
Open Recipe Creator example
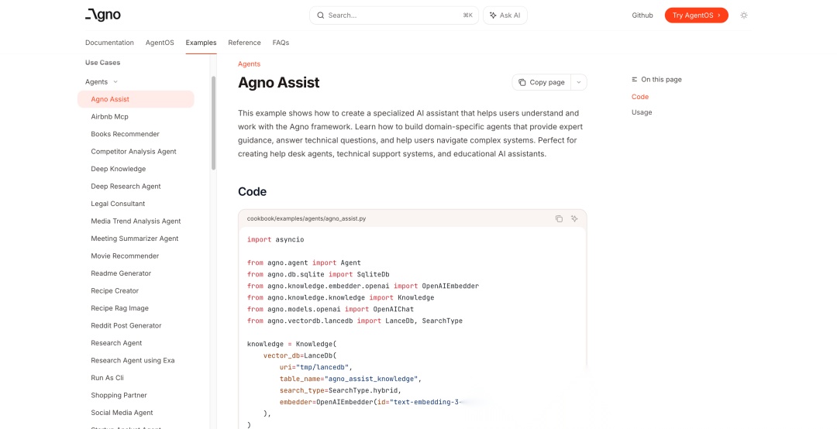[x=115, y=291]
